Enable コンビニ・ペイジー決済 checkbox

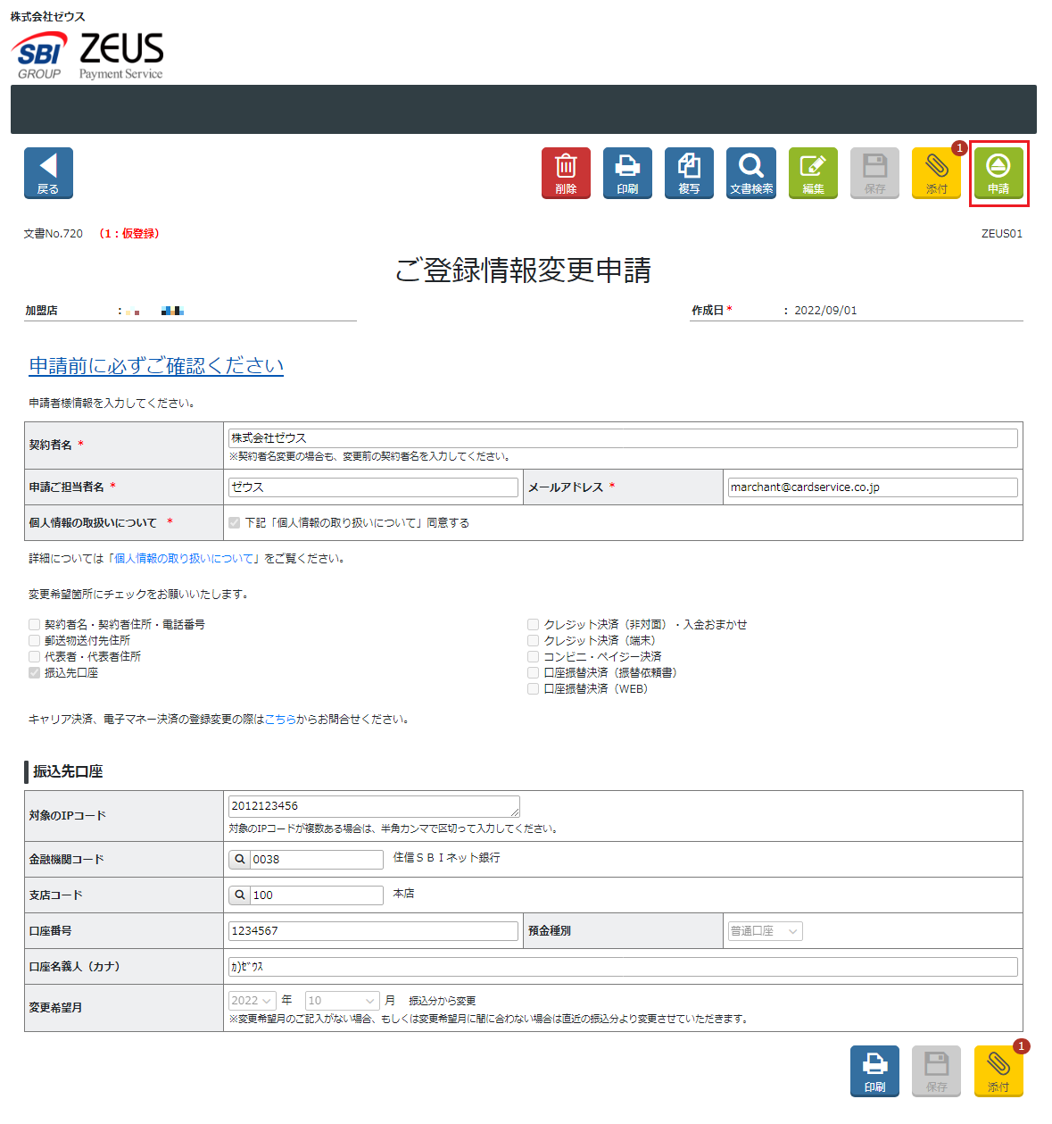(533, 656)
